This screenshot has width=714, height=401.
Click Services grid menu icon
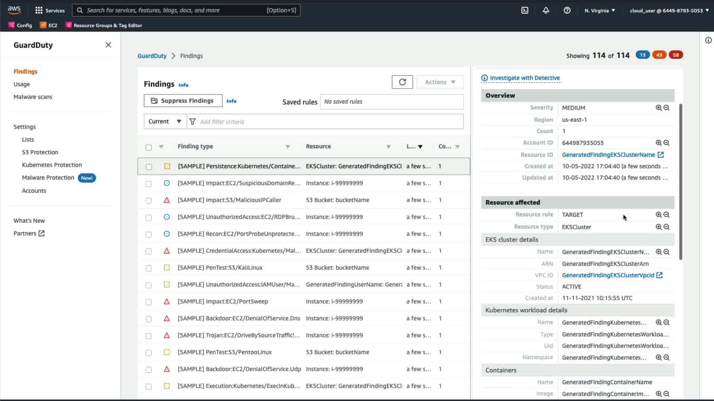tap(39, 10)
